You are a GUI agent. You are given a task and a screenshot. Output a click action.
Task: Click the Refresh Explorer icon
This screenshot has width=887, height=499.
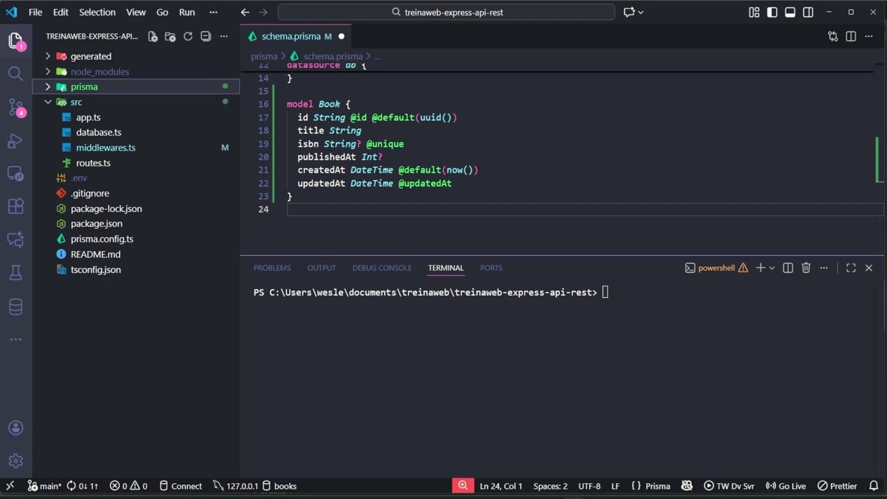pyautogui.click(x=188, y=36)
